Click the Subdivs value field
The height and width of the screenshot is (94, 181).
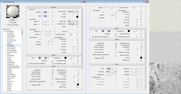pos(74,26)
